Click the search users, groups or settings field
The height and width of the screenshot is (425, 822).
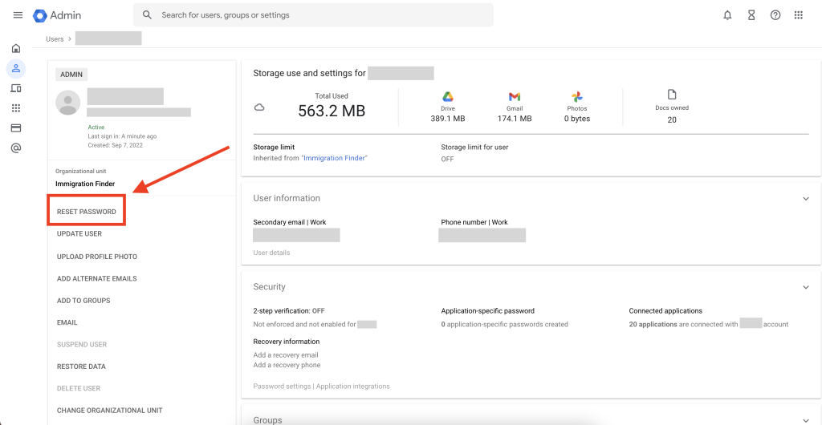click(321, 15)
